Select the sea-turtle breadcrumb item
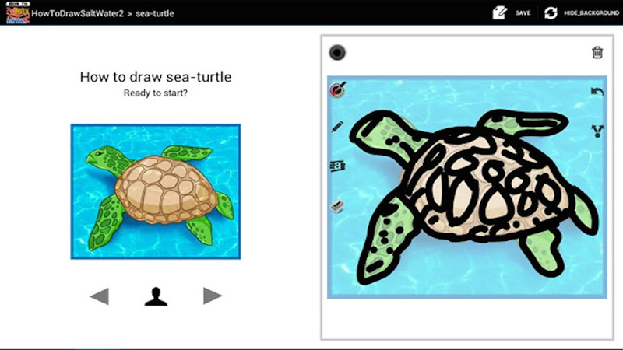Screen dimensions: 623x350 click(154, 13)
